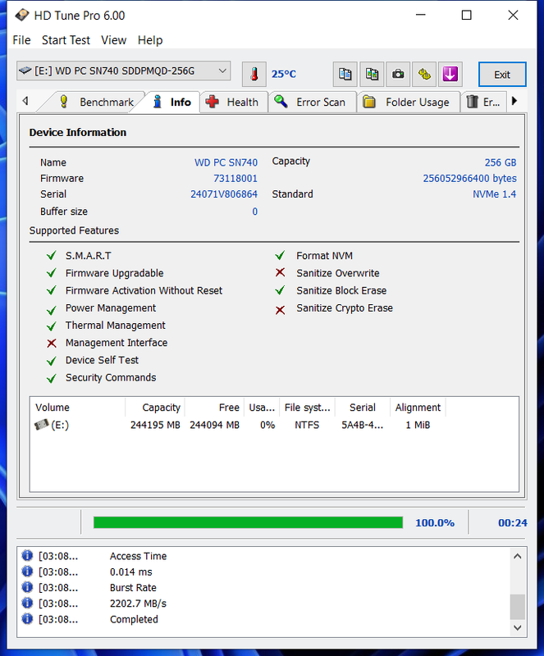Click the Sanitize Crypto Erase red cross
This screenshot has height=656, width=544.
[x=280, y=310]
